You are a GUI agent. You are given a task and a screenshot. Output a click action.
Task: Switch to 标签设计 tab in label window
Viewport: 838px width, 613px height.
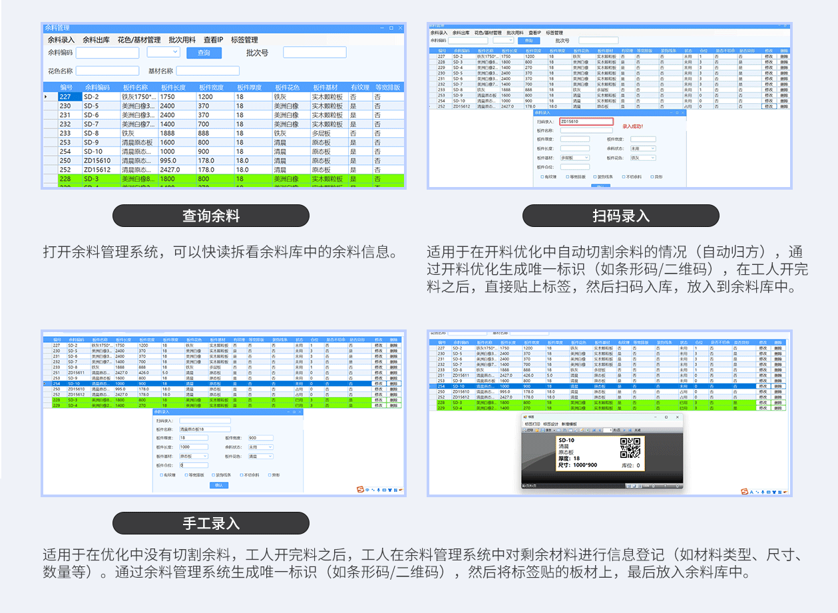pyautogui.click(x=551, y=424)
